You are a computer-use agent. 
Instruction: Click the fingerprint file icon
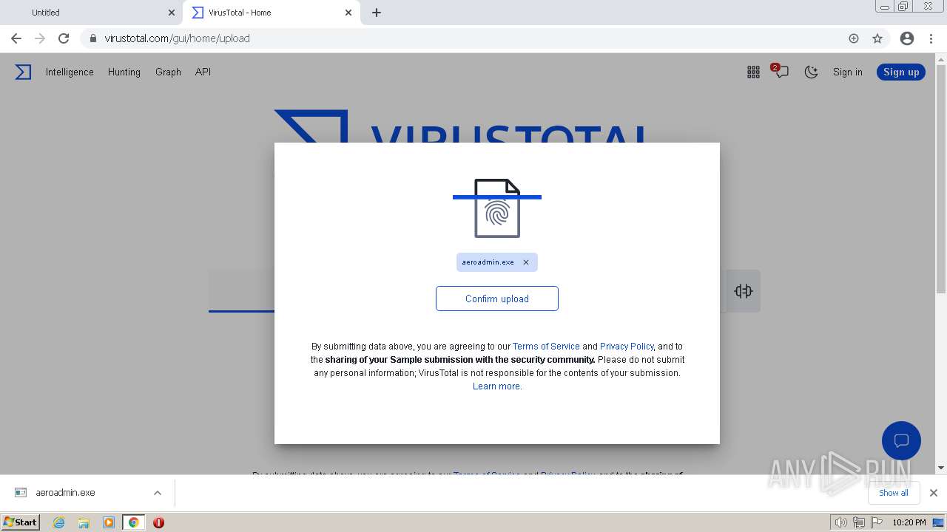coord(497,208)
